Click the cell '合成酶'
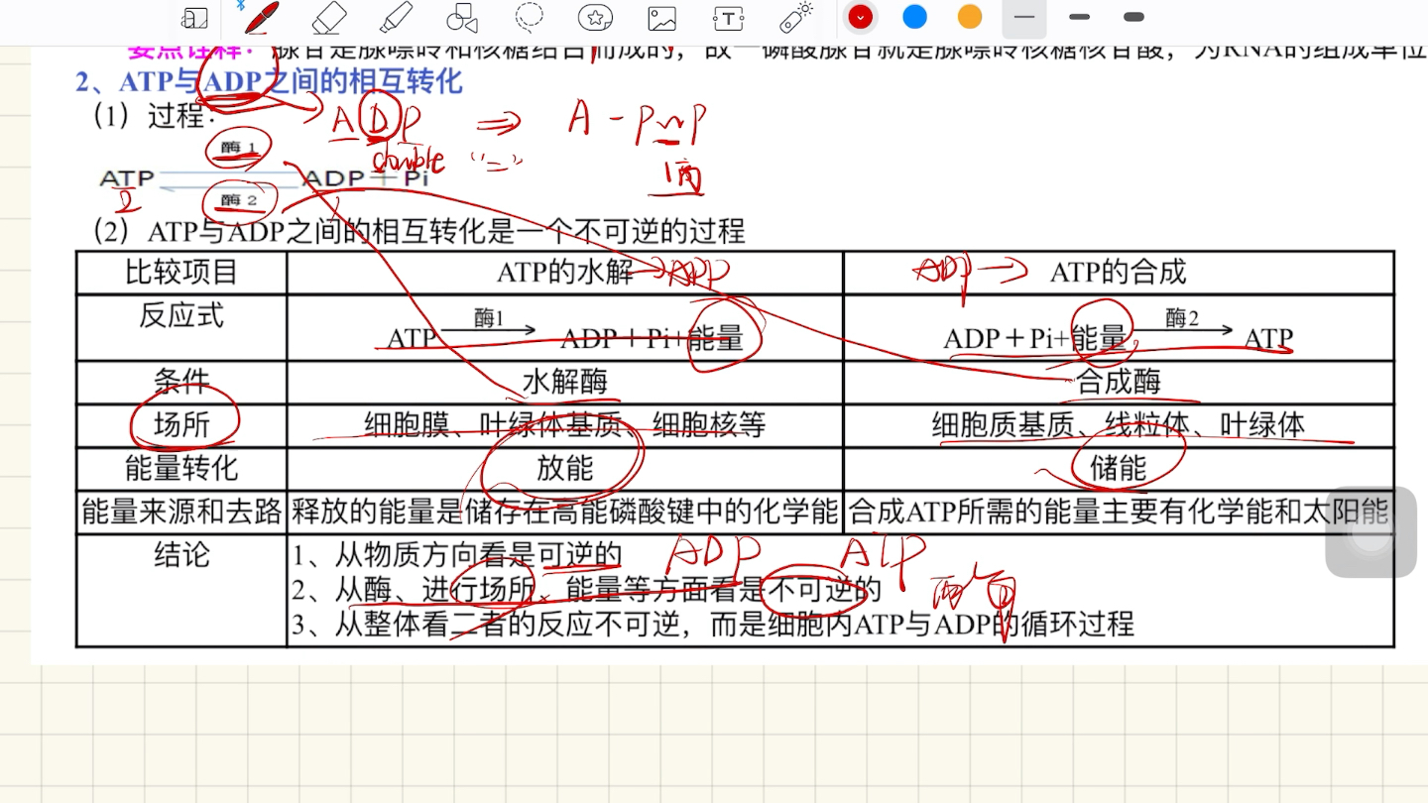The height and width of the screenshot is (803, 1428). point(1119,382)
